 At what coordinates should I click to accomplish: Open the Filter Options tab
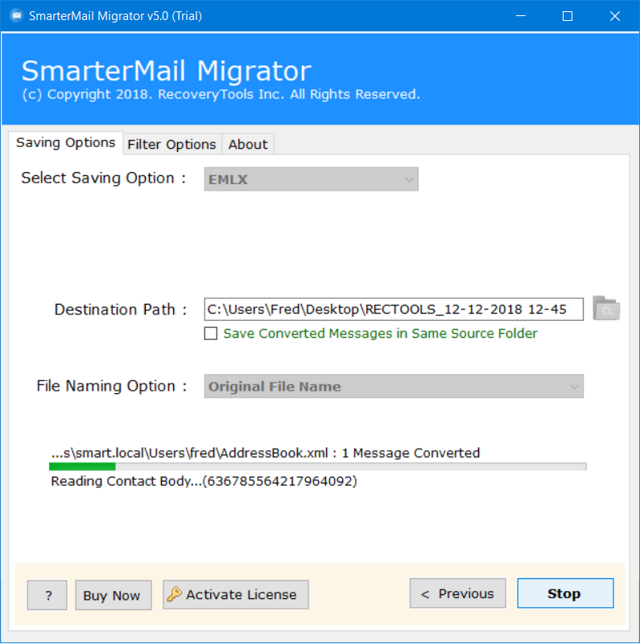172,145
